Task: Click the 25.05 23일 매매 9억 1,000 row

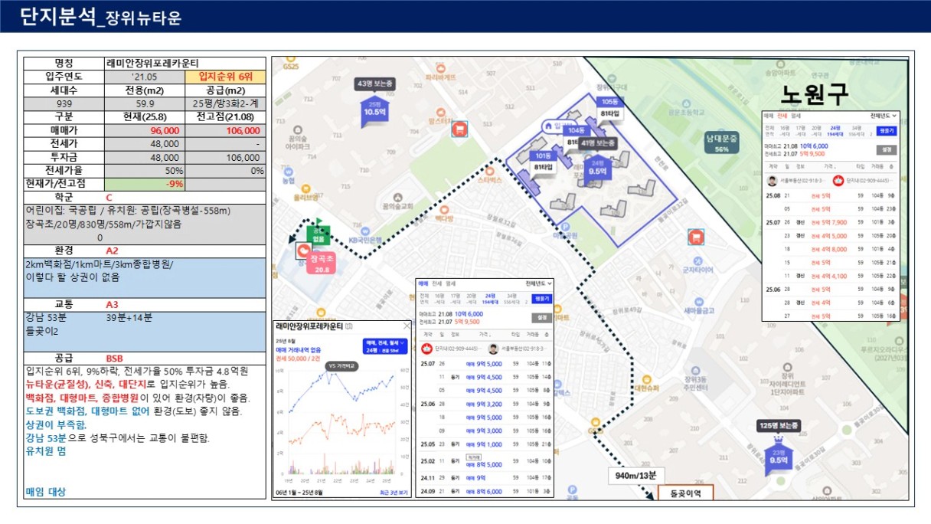Action: tap(485, 444)
